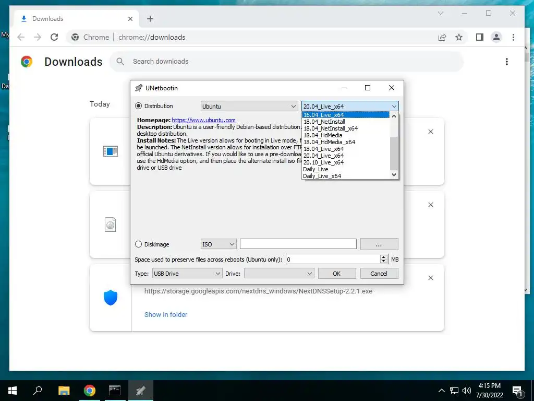Open Chrome three-dot main menu

tap(513, 37)
